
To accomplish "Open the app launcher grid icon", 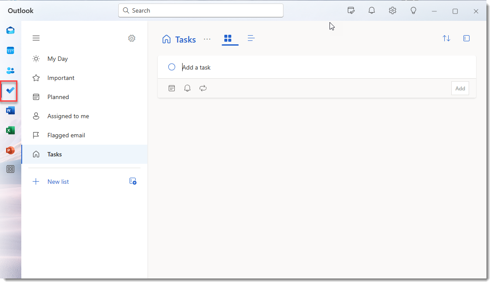I will [x=10, y=169].
